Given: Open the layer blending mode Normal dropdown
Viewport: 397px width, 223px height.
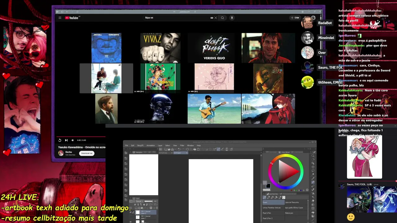Looking at the screenshot, I should click(x=139, y=201).
